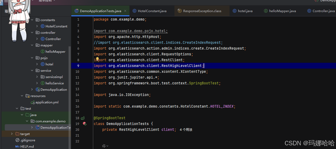The width and height of the screenshot is (336, 149).
Task: Click the target folder icon
Action: pos(17,134)
